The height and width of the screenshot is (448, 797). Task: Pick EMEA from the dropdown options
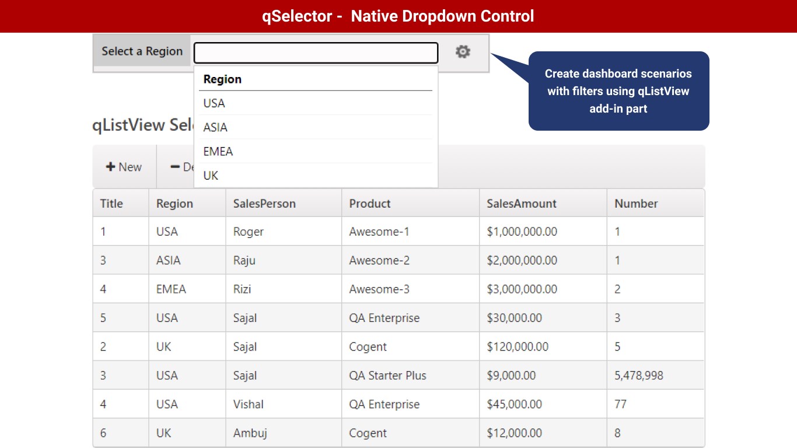218,152
